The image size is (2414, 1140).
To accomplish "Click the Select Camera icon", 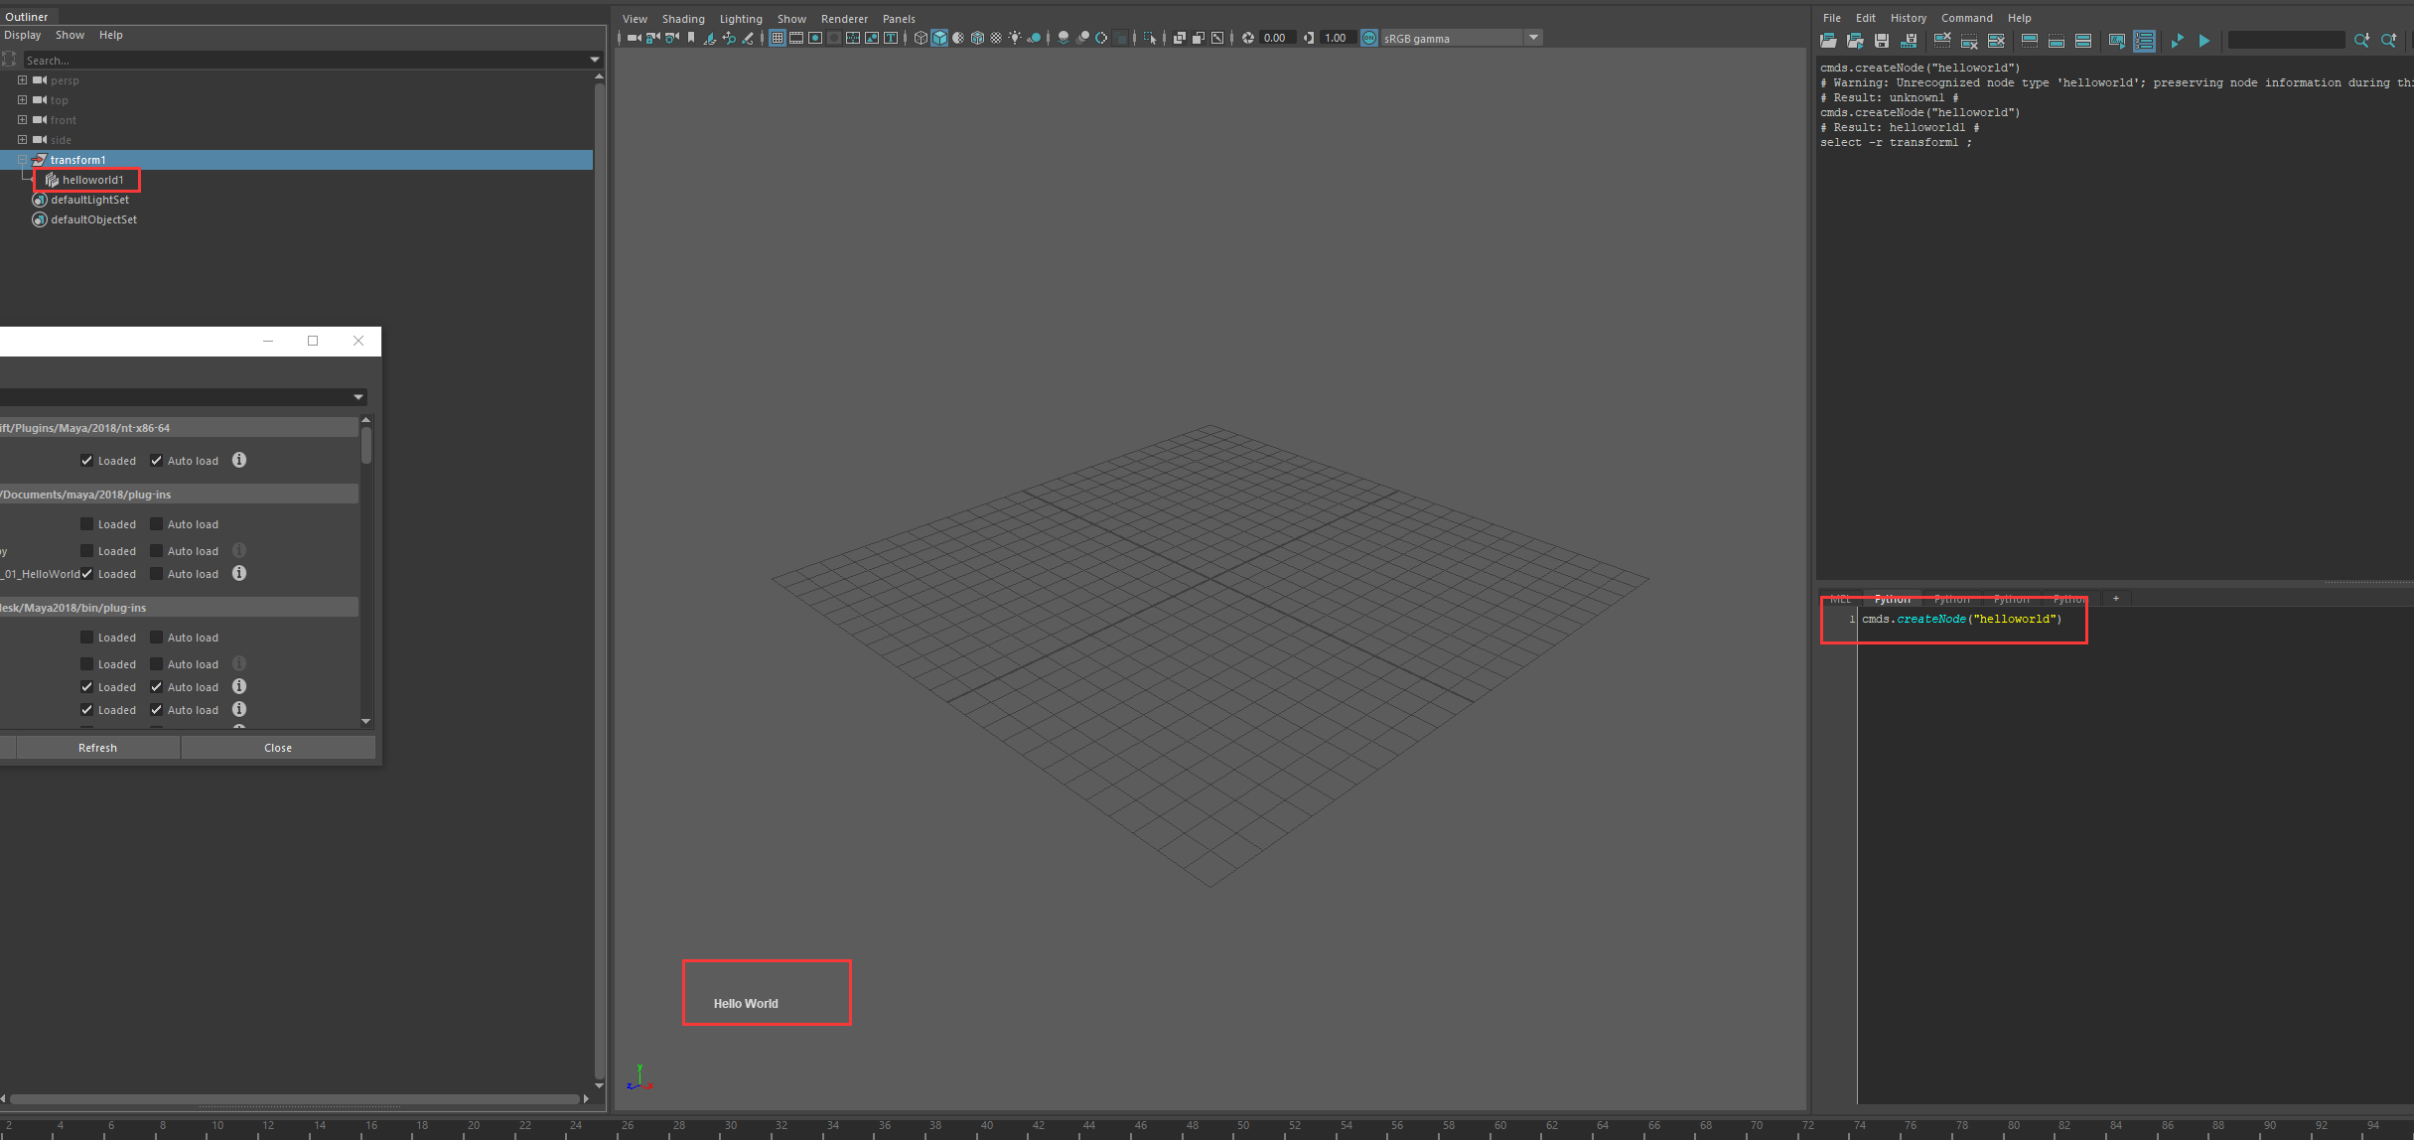I will (x=634, y=38).
